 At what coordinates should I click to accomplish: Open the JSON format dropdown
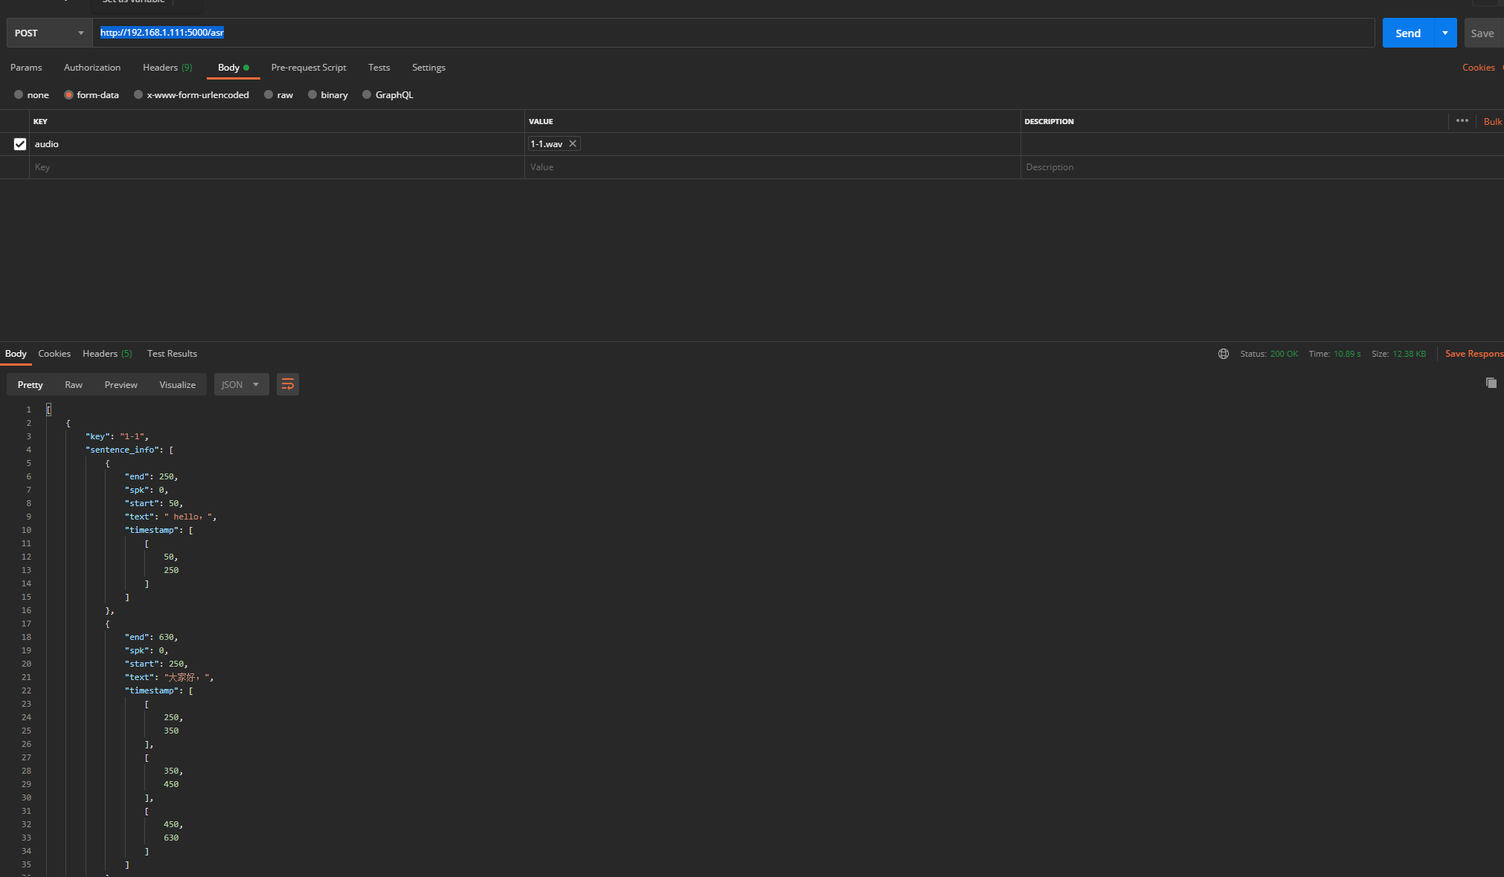pos(241,384)
